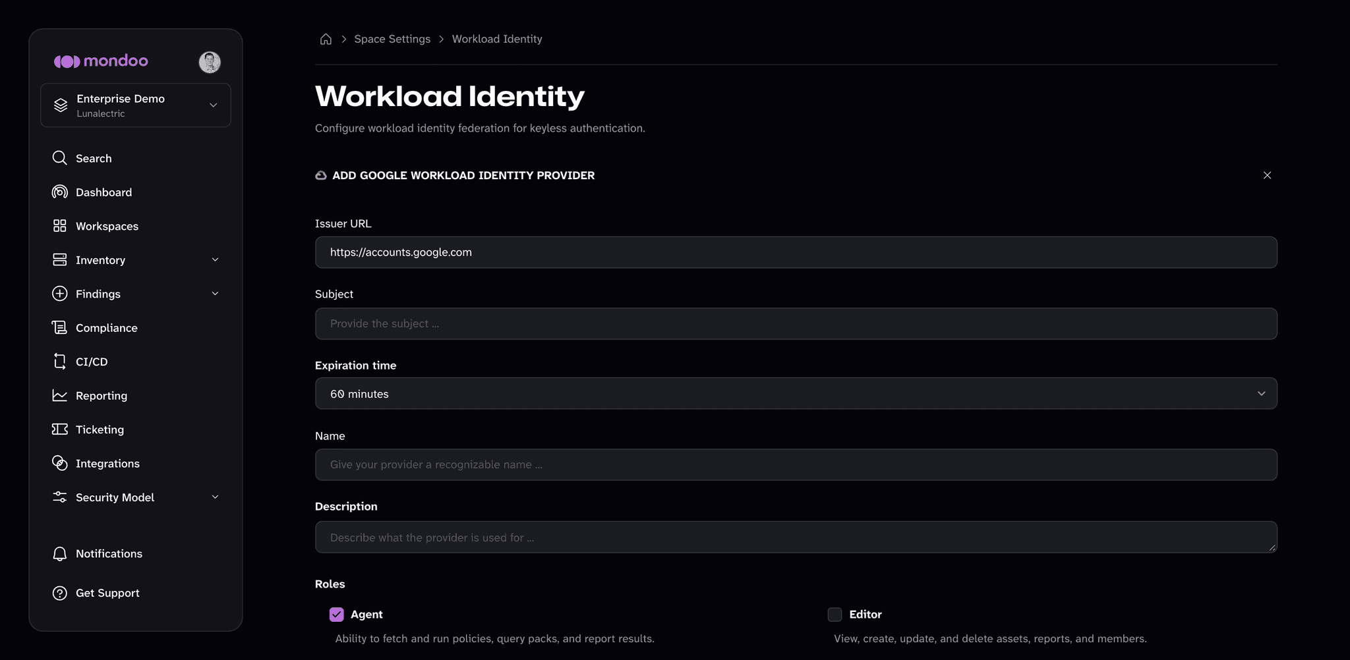This screenshot has width=1350, height=660.
Task: Click the Dashboard sidebar icon
Action: point(59,192)
